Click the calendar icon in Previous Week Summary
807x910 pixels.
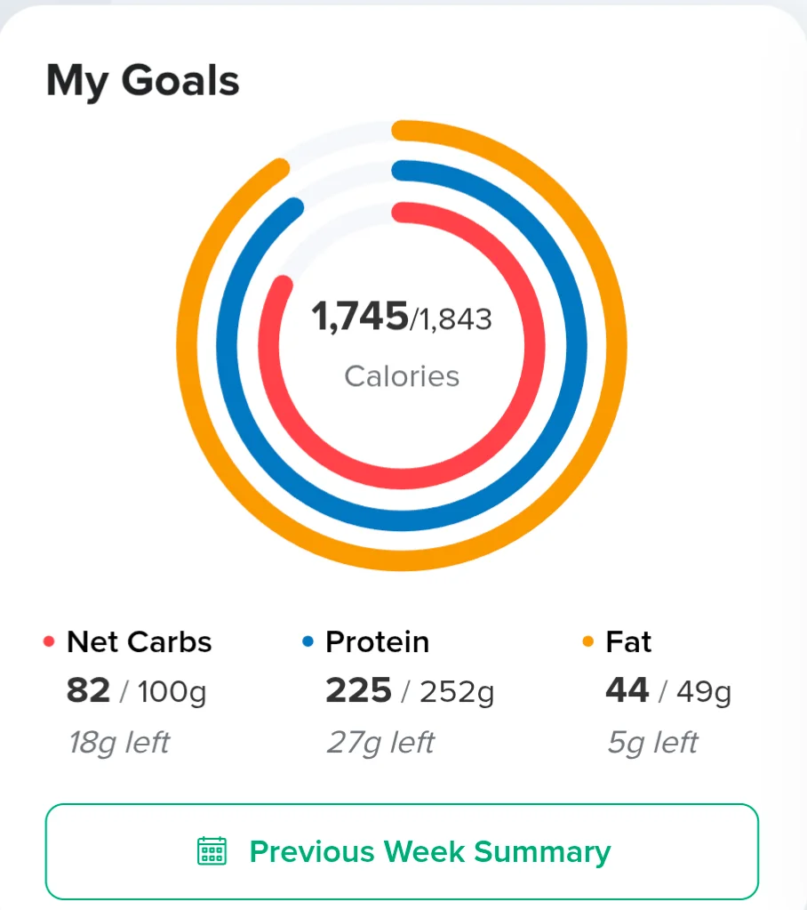point(212,850)
